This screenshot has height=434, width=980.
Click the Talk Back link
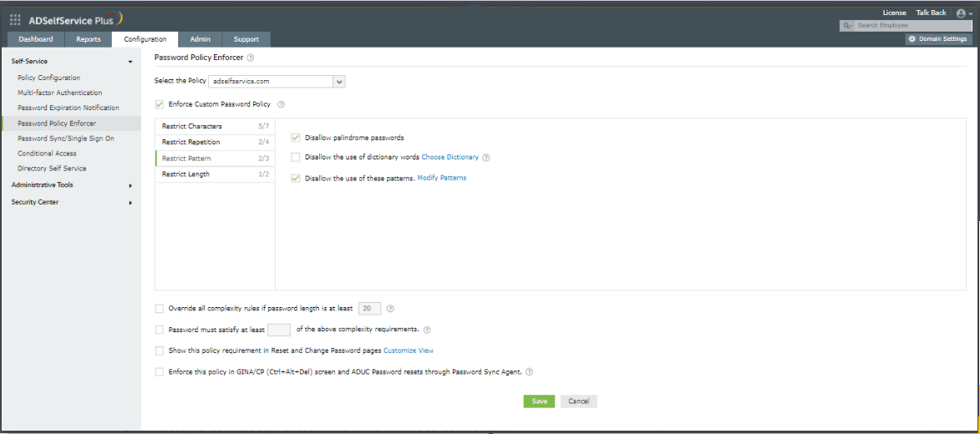931,13
